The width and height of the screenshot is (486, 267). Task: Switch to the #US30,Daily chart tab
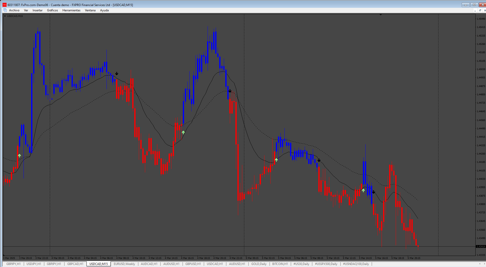[x=301, y=264]
